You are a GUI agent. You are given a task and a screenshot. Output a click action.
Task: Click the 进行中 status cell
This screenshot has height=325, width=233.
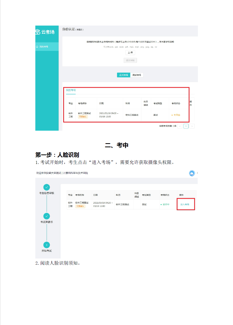[165, 204]
